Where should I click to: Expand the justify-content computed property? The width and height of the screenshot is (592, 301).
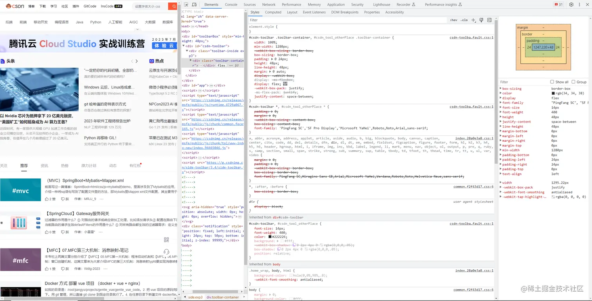point(500,122)
